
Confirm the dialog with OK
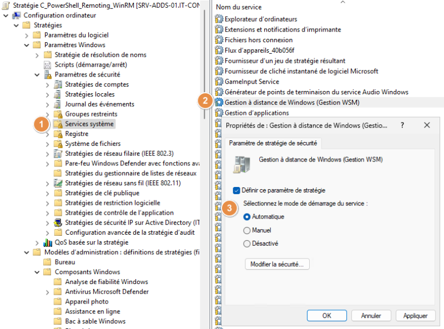pyautogui.click(x=327, y=316)
